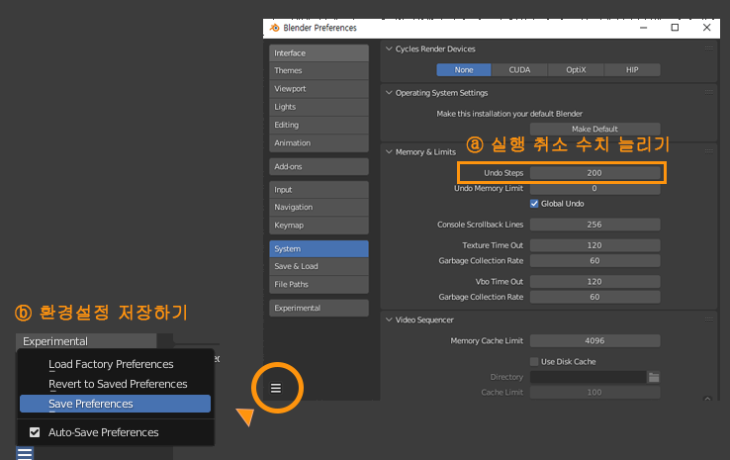Viewport: 730px width, 460px height.
Task: Toggle the Global Undo checkbox
Action: point(534,204)
